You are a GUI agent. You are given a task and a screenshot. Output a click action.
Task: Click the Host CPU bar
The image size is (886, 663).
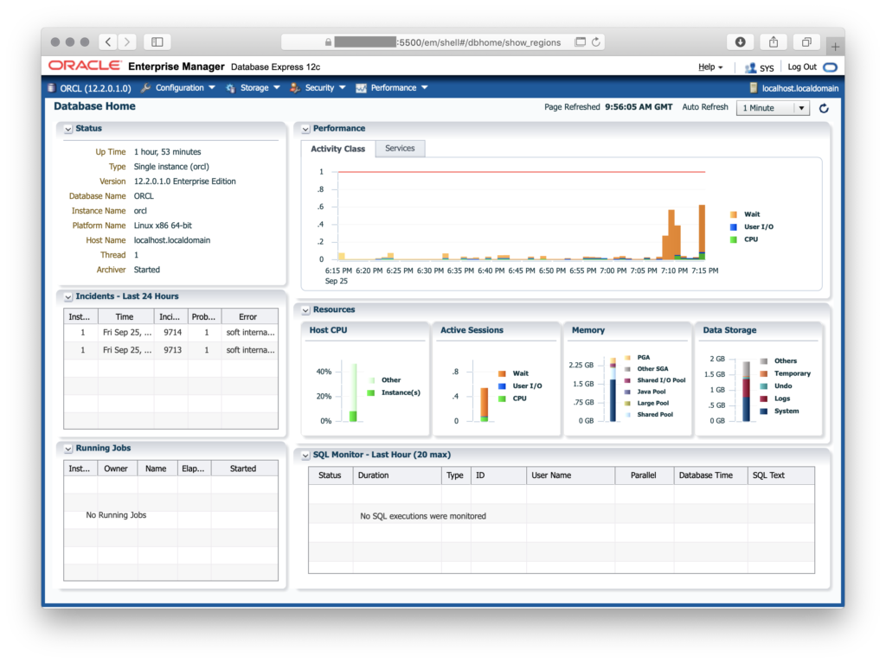point(353,392)
